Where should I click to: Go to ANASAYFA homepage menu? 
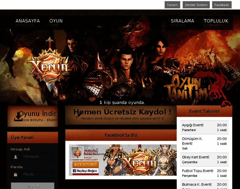(28, 22)
